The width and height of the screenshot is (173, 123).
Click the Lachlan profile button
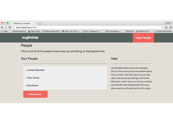click(x=168, y=23)
